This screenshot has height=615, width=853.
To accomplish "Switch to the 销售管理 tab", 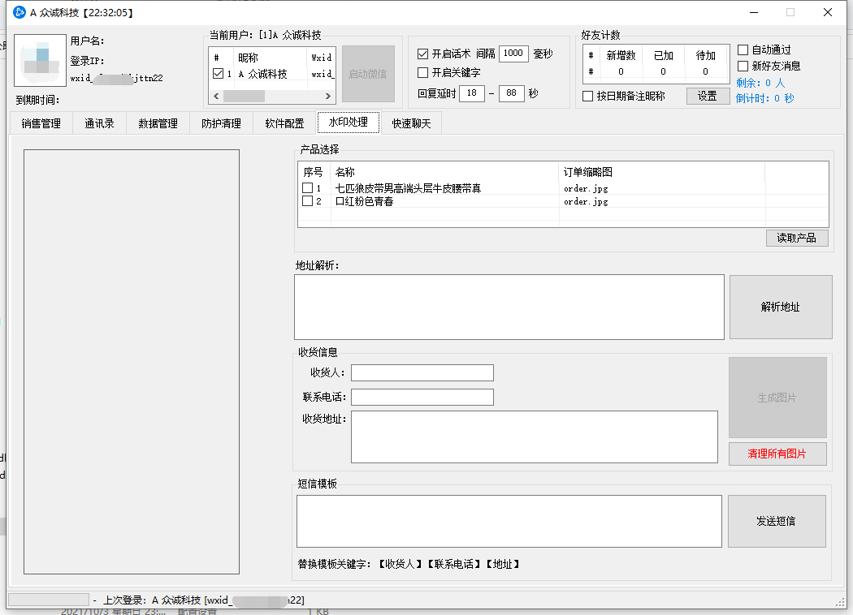I will coord(41,123).
